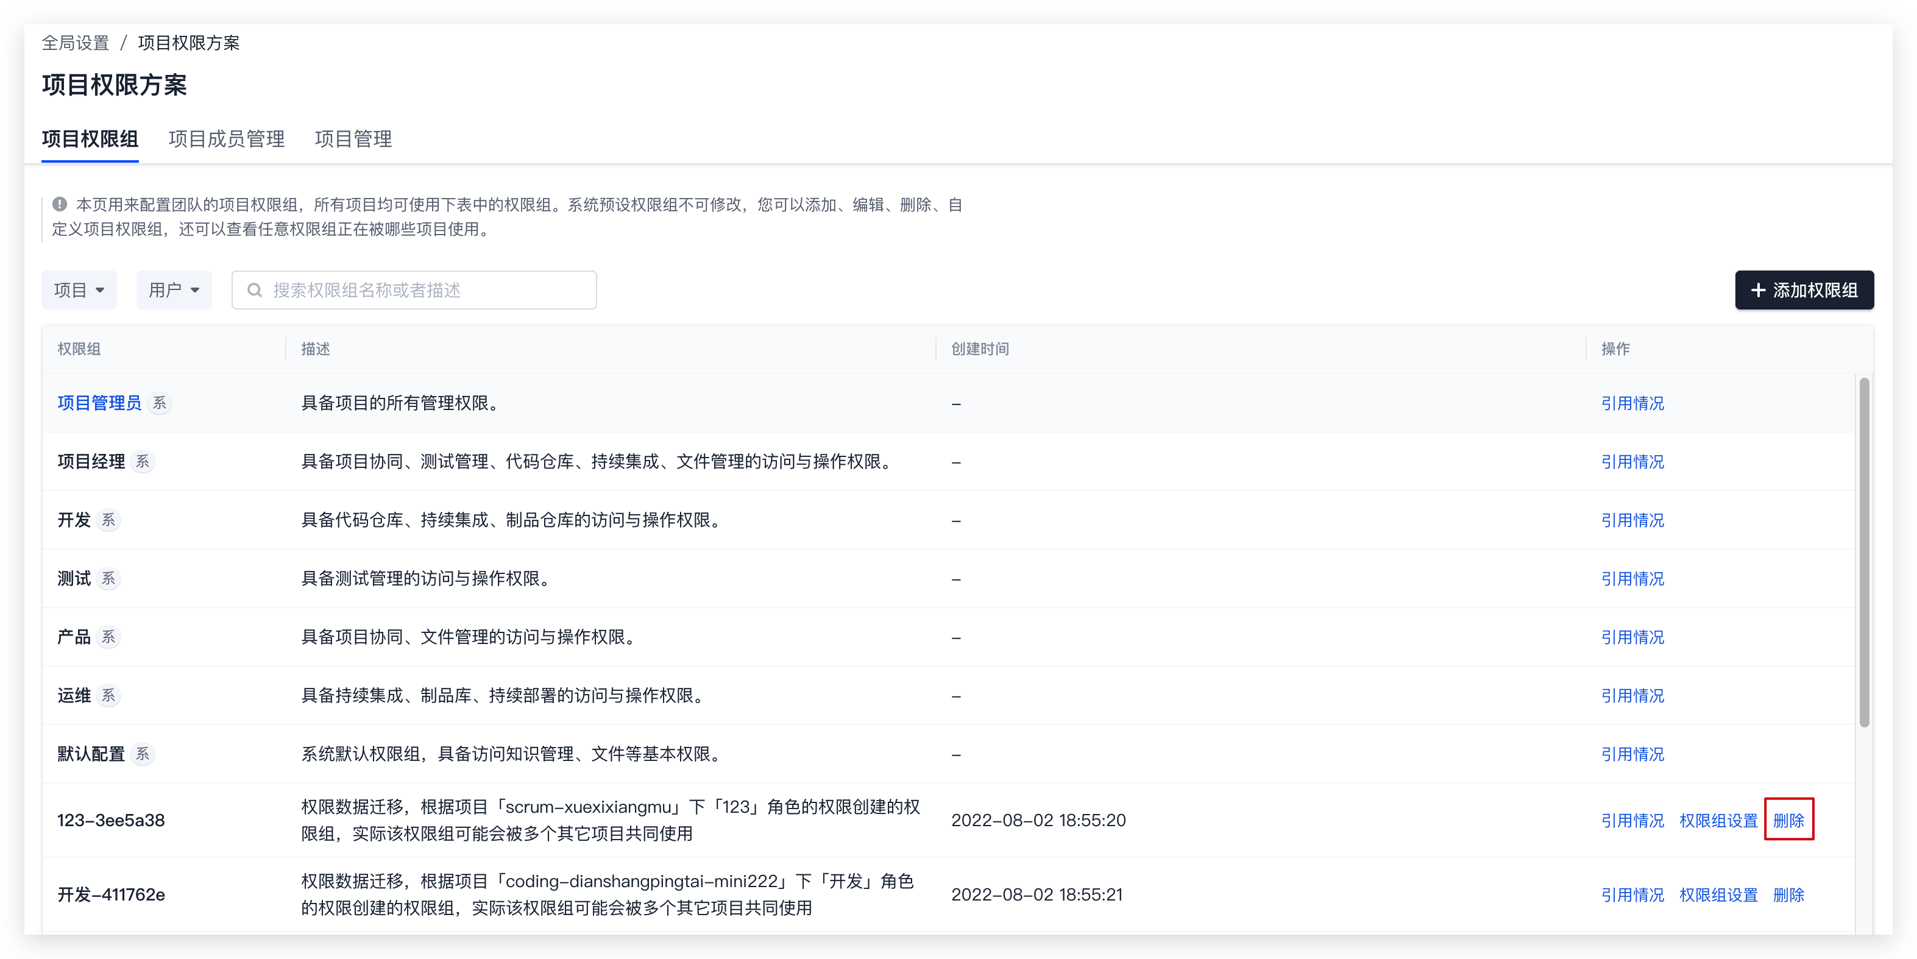Click the system badge next to 默认配置
The height and width of the screenshot is (959, 1917).
click(142, 754)
